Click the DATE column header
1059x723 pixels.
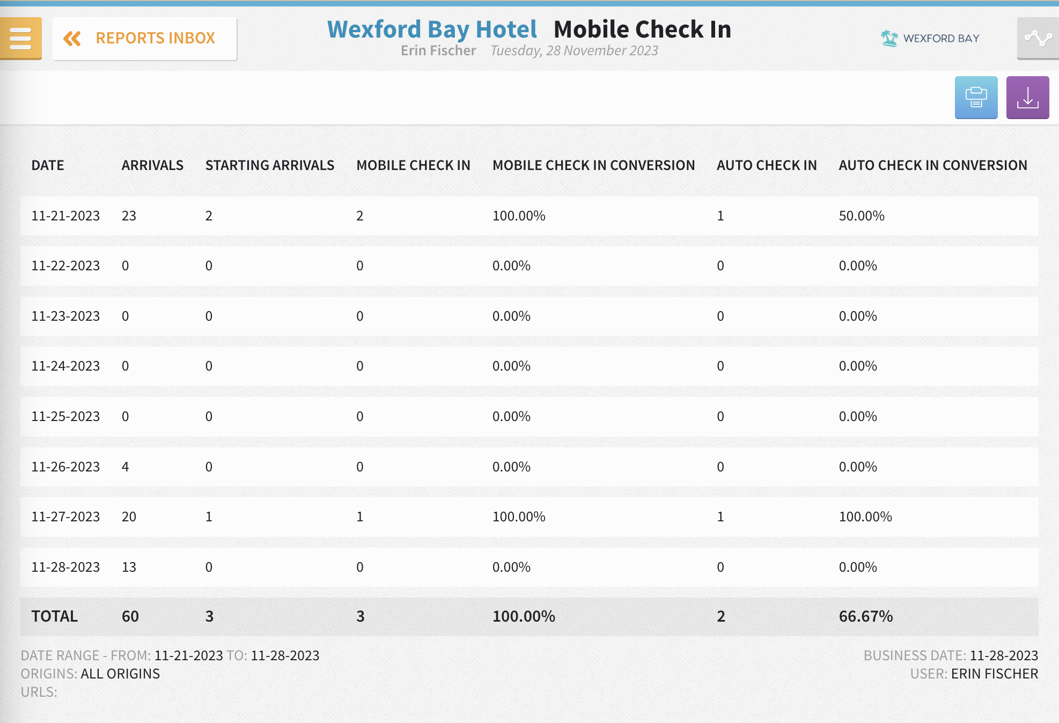click(48, 165)
